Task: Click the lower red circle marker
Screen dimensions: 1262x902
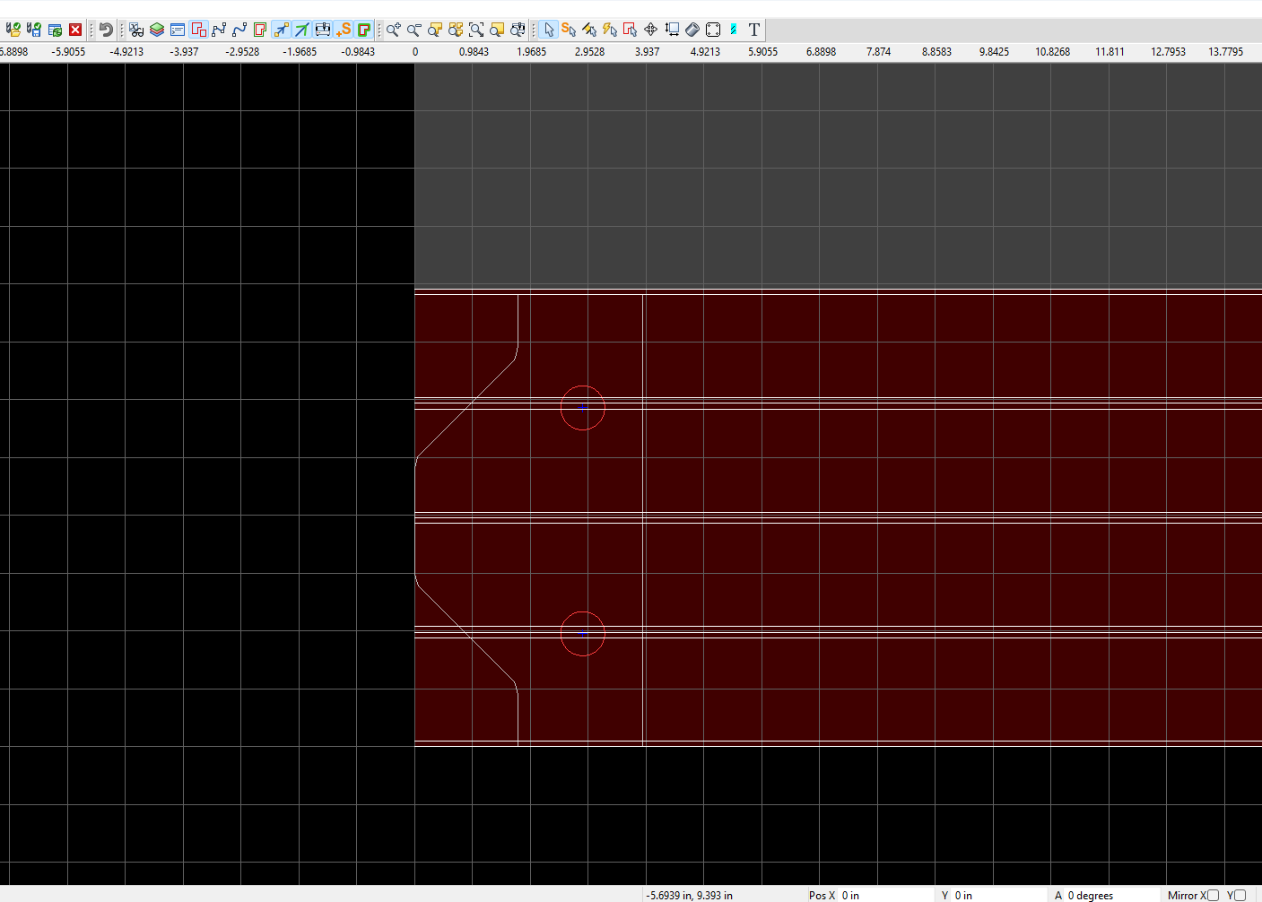Action: pyautogui.click(x=583, y=634)
